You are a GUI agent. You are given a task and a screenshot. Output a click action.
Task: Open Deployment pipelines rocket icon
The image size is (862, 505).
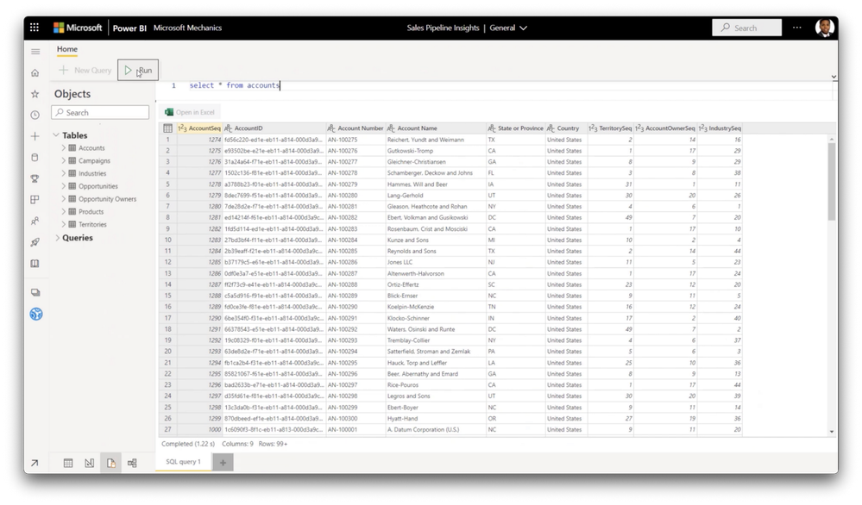click(x=35, y=242)
